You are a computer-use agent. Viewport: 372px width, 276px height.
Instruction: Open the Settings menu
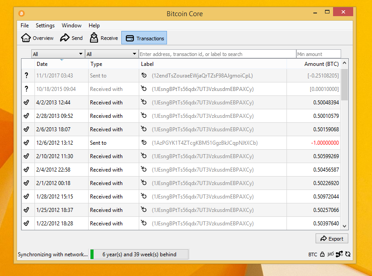click(x=45, y=26)
